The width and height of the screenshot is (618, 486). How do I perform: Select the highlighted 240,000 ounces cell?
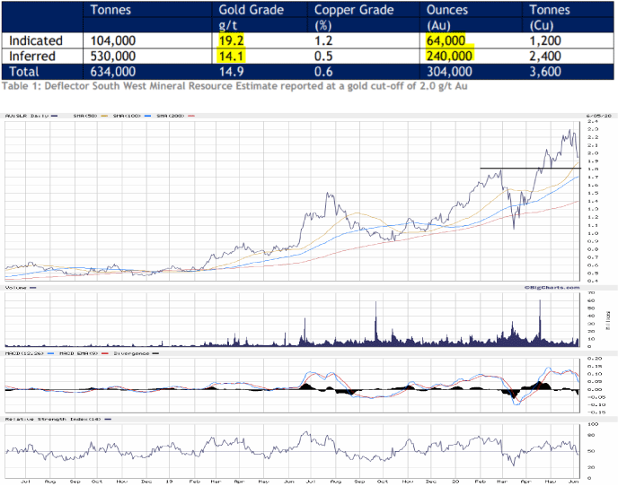click(452, 56)
